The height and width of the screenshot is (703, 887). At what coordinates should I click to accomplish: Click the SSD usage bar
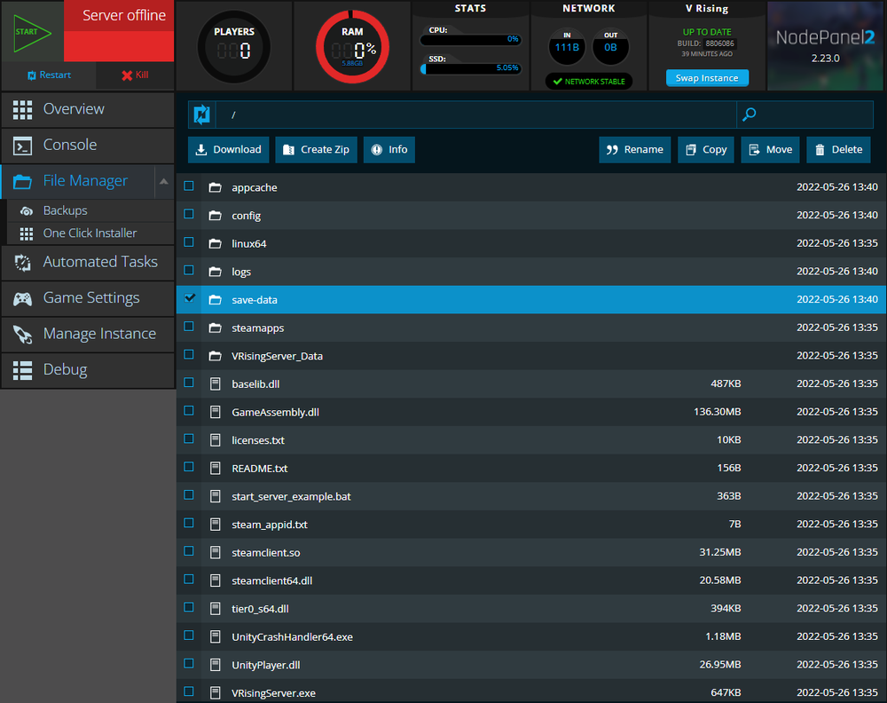pos(470,67)
